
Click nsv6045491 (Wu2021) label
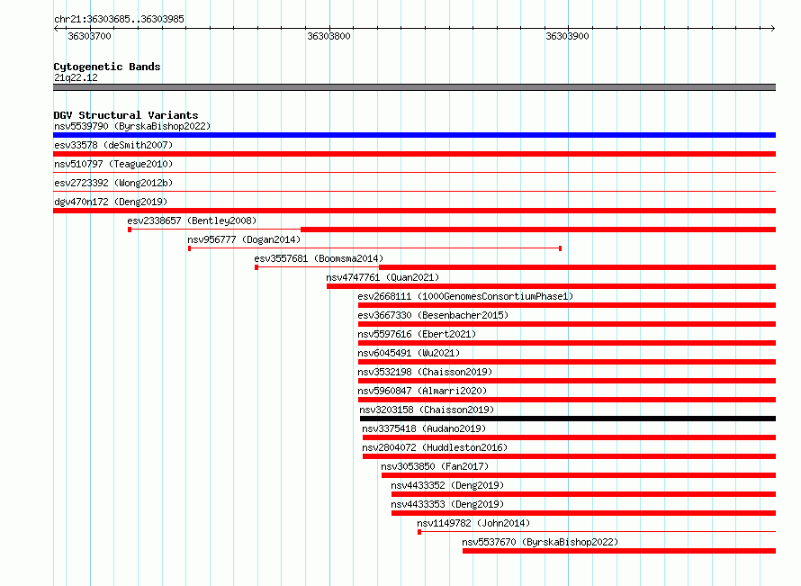(409, 353)
